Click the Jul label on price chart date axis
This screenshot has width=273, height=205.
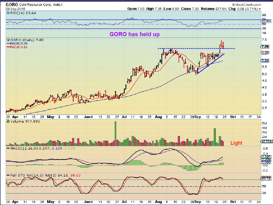pyautogui.click(x=124, y=117)
